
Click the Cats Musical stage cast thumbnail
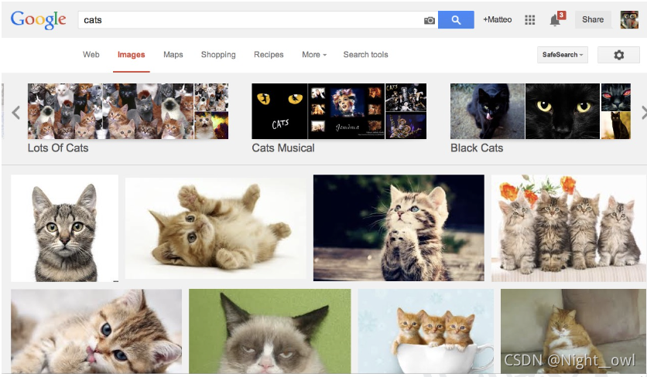click(406, 97)
